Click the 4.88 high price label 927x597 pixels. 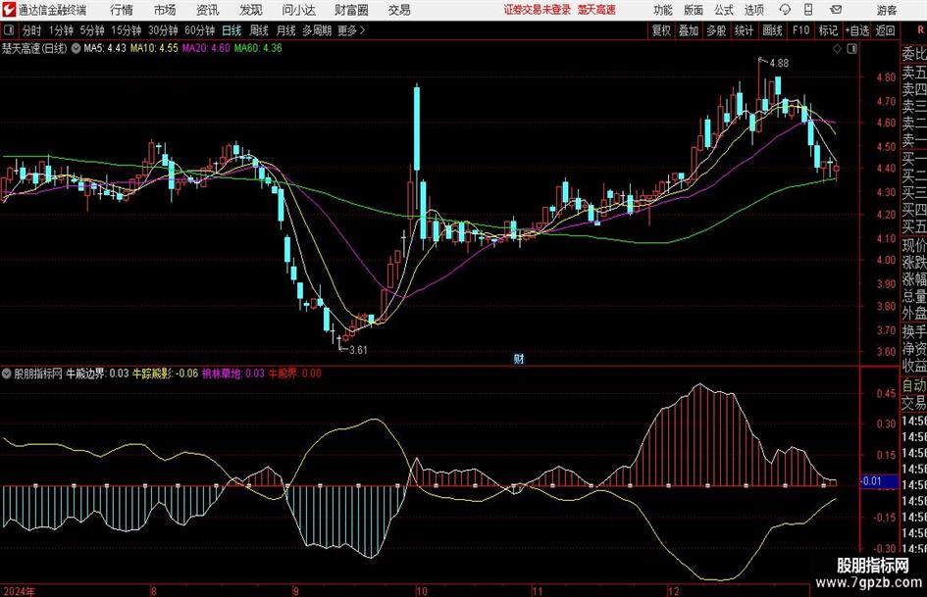coord(779,63)
